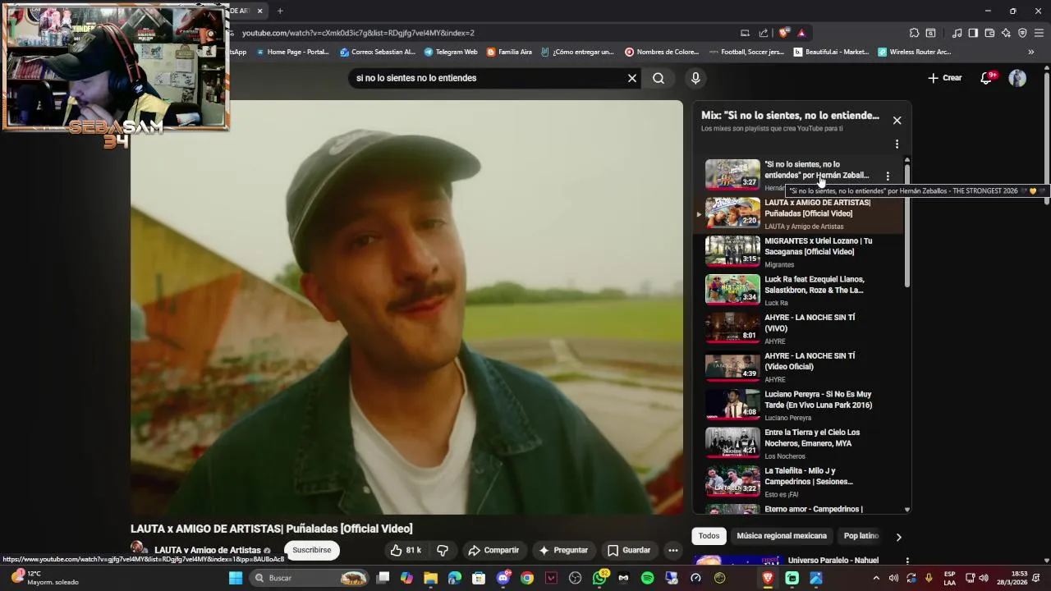
Task: Click the Crear button
Action: (944, 78)
